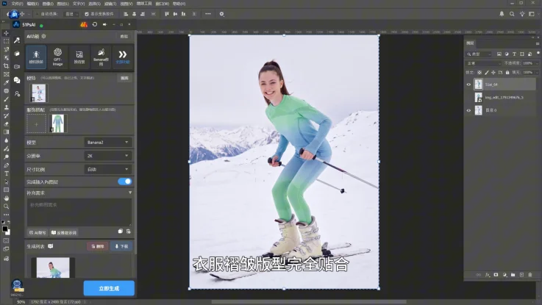Open the aspect ratio dropdown

(108, 169)
